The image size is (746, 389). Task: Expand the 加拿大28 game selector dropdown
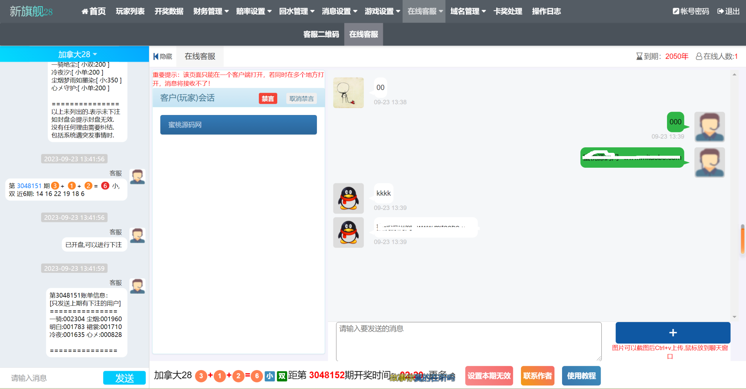click(77, 54)
